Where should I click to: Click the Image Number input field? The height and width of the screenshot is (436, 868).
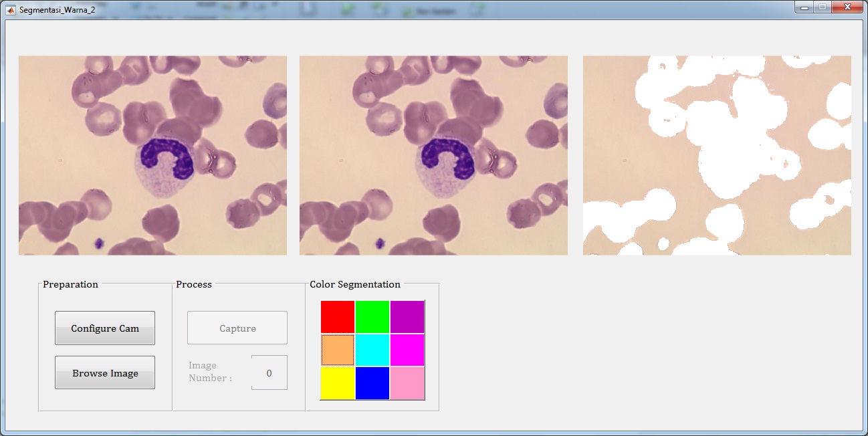(269, 373)
